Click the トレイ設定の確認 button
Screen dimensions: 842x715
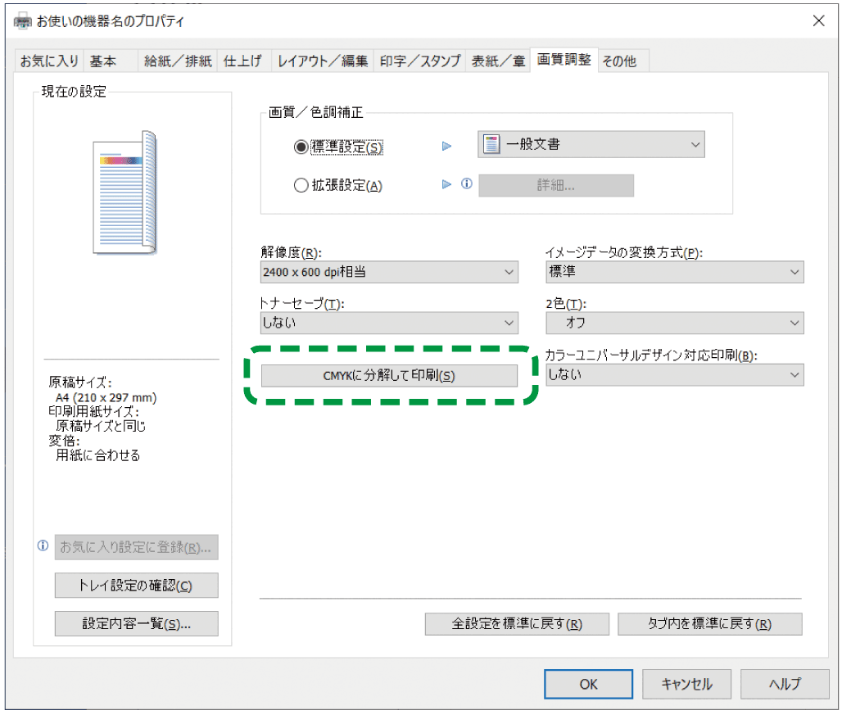click(x=136, y=585)
